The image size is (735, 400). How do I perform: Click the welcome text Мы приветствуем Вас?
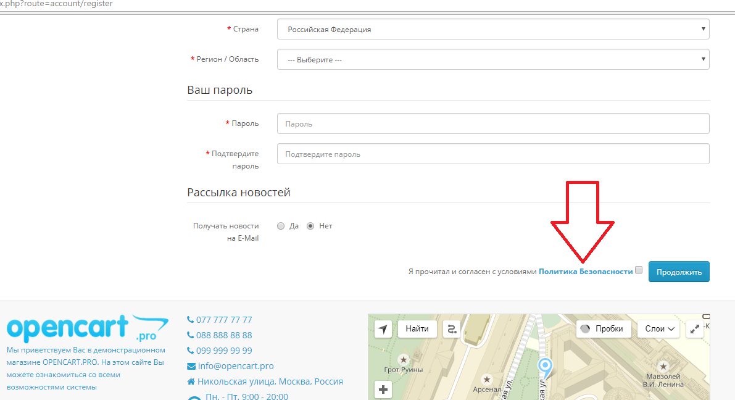[86, 368]
